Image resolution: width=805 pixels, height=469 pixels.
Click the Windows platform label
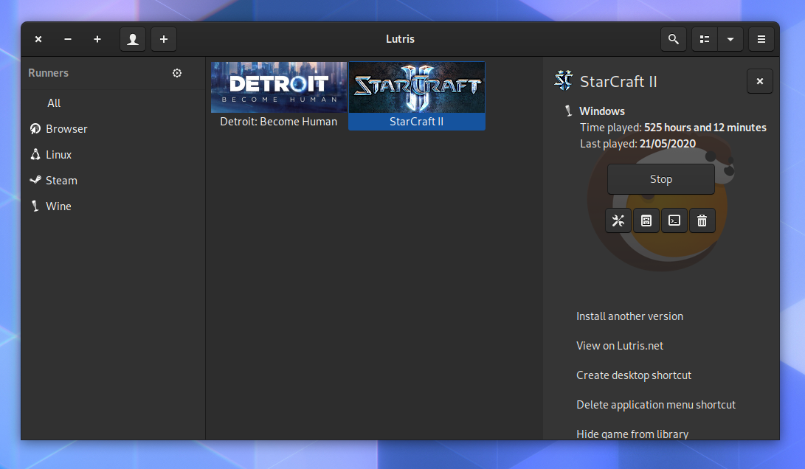click(x=601, y=111)
